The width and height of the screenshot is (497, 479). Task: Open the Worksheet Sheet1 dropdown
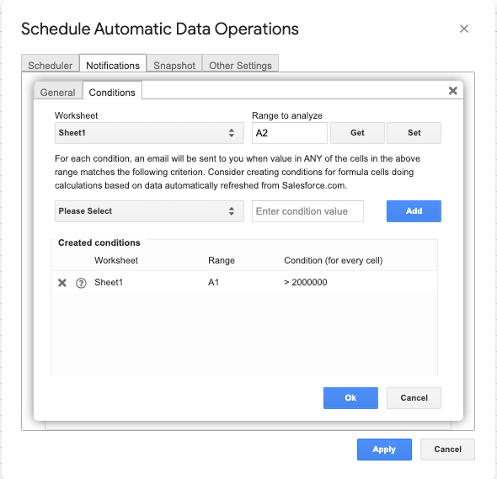pyautogui.click(x=149, y=133)
